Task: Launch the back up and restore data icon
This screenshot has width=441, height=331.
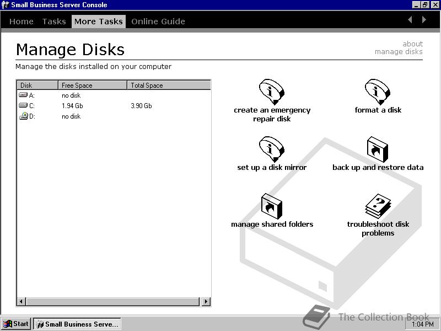Action: coord(378,150)
